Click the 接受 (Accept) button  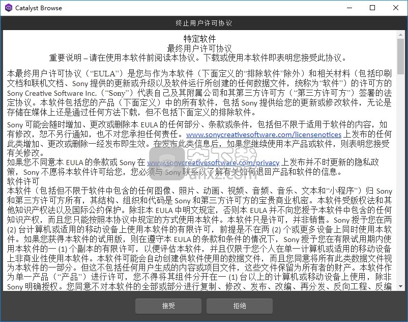(x=168, y=306)
